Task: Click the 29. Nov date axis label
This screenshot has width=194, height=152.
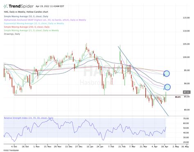Action: (58, 147)
